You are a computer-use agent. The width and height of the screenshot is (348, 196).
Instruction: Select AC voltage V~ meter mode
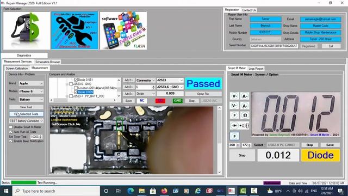click(234, 96)
